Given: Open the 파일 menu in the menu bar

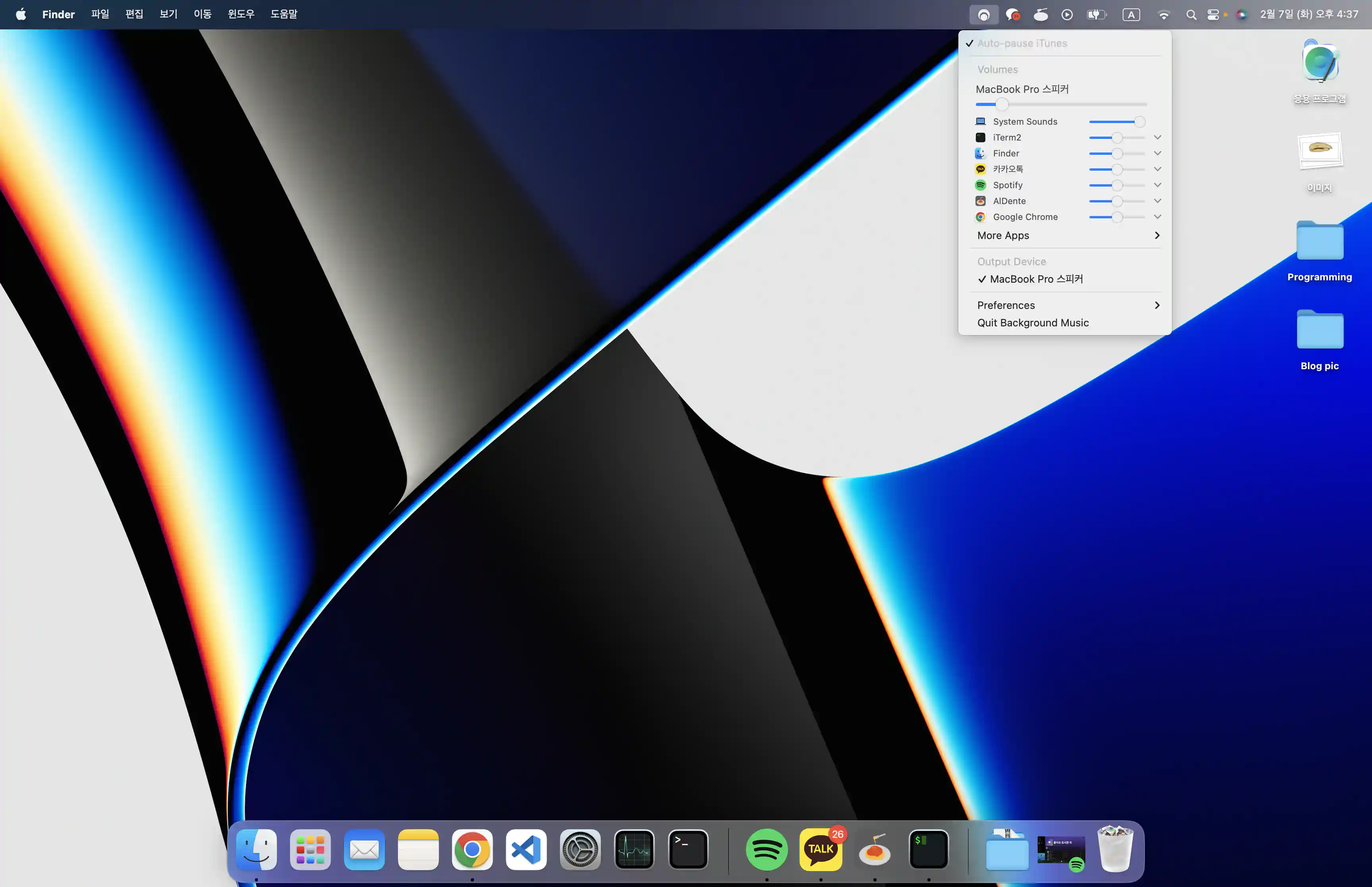Looking at the screenshot, I should (100, 14).
